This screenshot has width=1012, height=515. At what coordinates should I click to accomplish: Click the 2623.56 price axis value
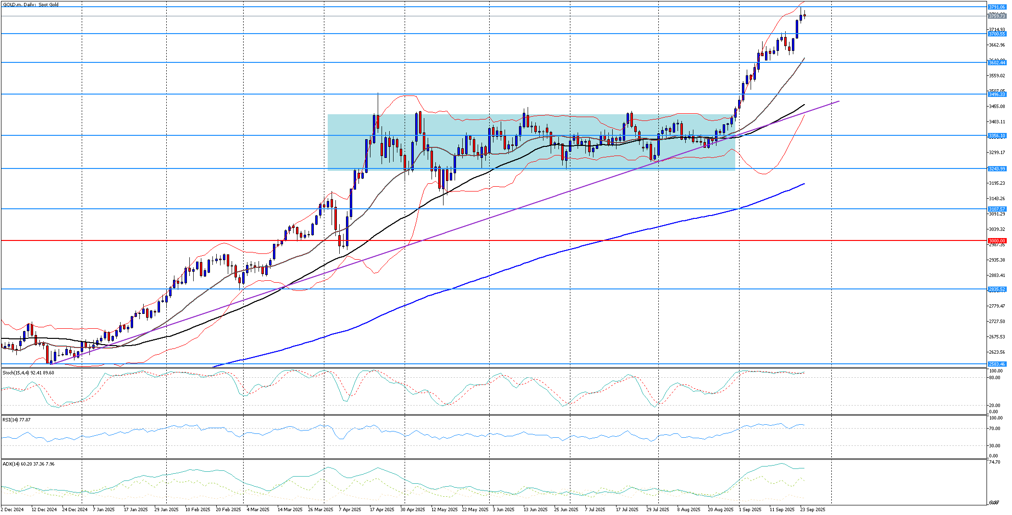click(x=997, y=352)
